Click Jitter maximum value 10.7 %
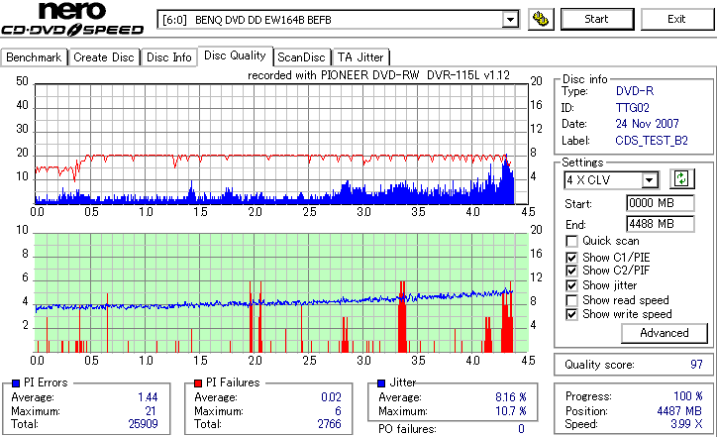 510,411
